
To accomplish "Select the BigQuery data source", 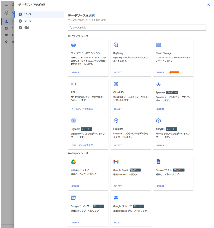I will [118, 72].
